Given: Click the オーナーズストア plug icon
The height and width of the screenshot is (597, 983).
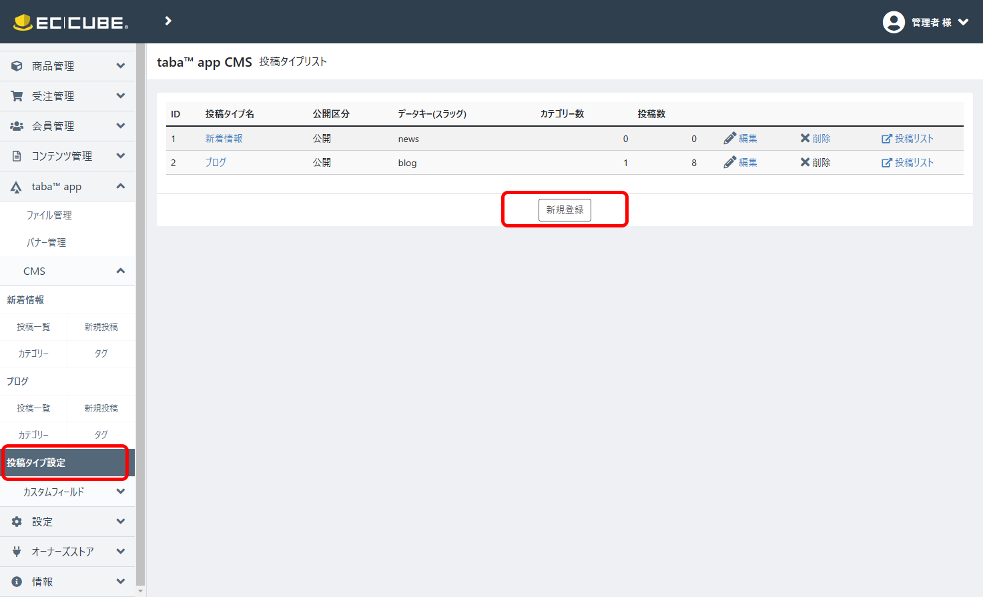Looking at the screenshot, I should (x=17, y=552).
